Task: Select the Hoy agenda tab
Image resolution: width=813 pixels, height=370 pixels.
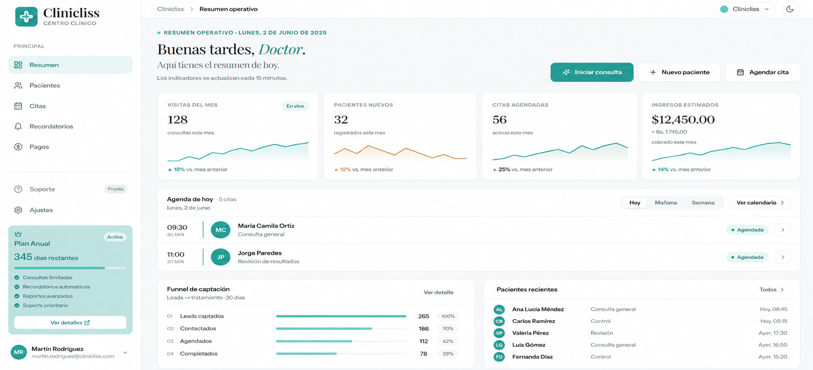Action: (x=635, y=202)
